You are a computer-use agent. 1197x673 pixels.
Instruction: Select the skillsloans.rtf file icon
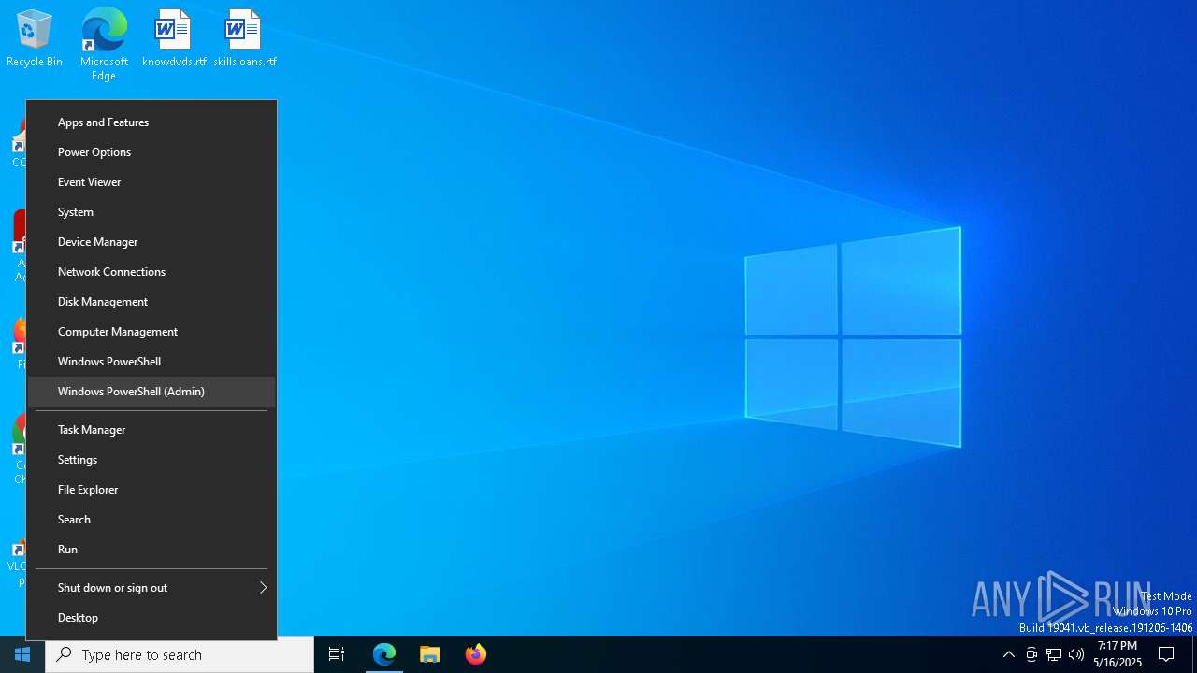click(245, 39)
